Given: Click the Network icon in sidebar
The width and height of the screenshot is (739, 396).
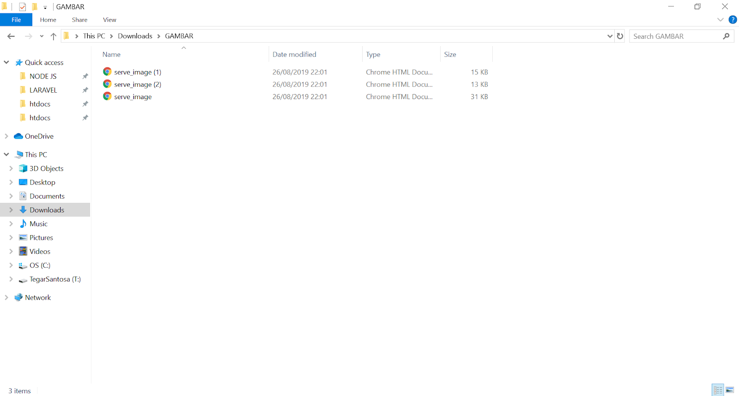Looking at the screenshot, I should 18,297.
